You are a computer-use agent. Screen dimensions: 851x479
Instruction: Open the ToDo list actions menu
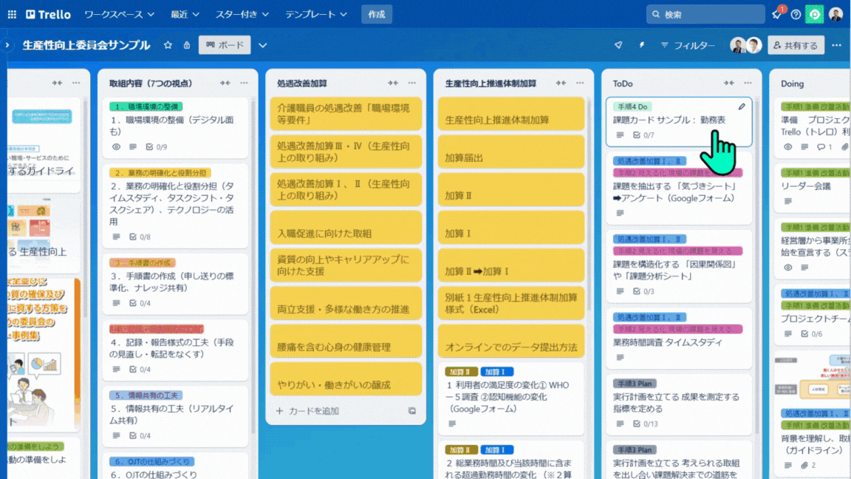coord(748,83)
